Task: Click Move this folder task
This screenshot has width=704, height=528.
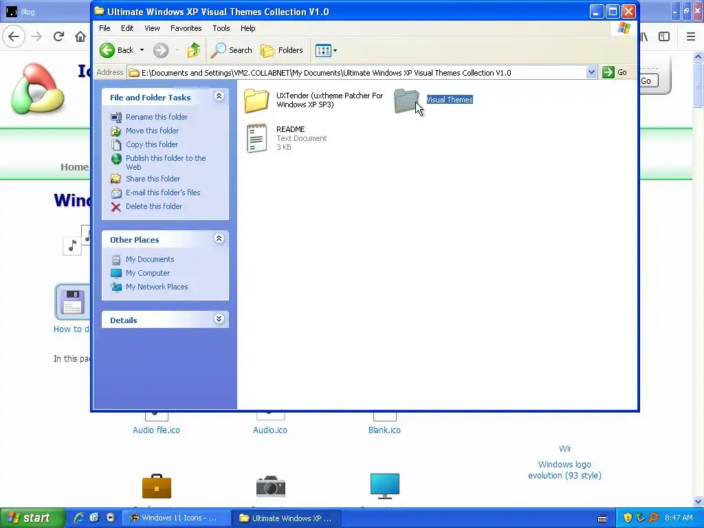Action: pyautogui.click(x=152, y=131)
